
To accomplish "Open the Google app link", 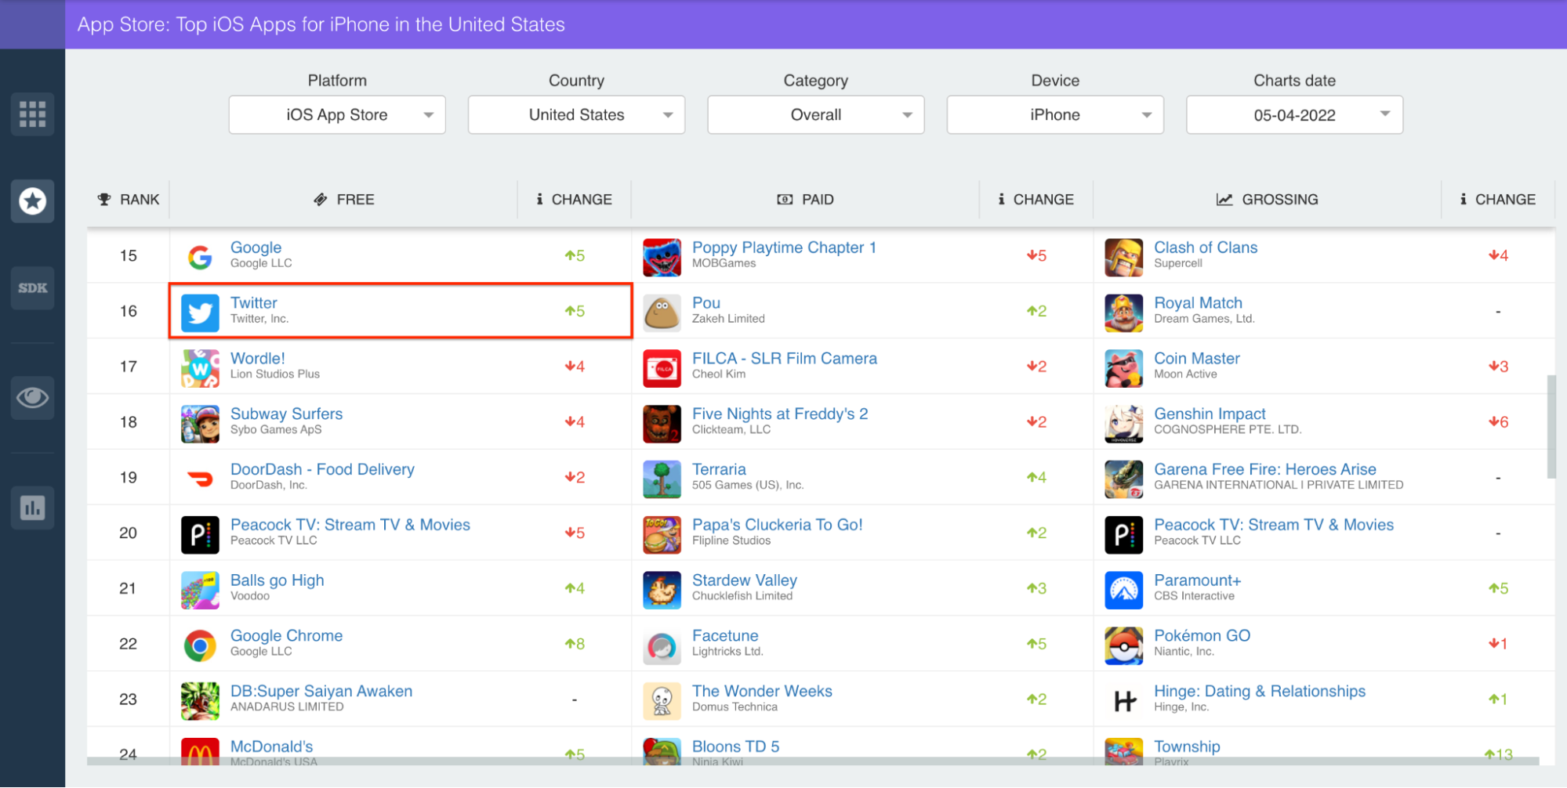I will tap(256, 248).
